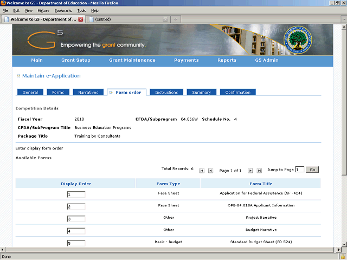Click 'Total Records: 6' text
This screenshot has height=260, width=347.
tap(177, 168)
